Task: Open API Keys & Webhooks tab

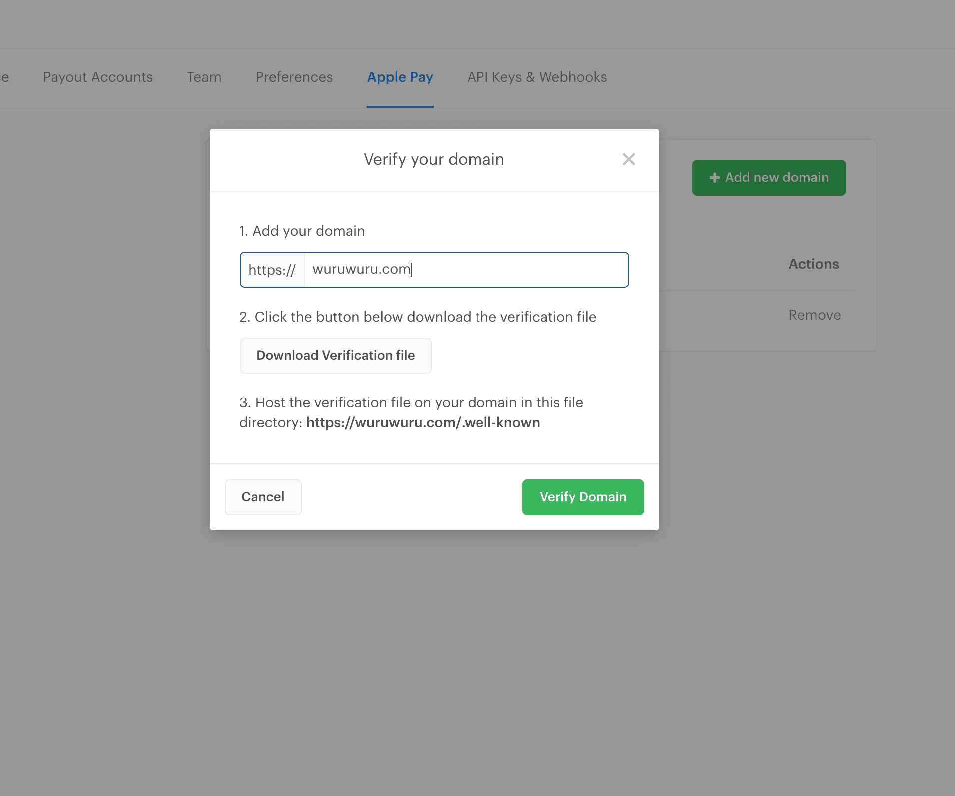Action: tap(537, 77)
